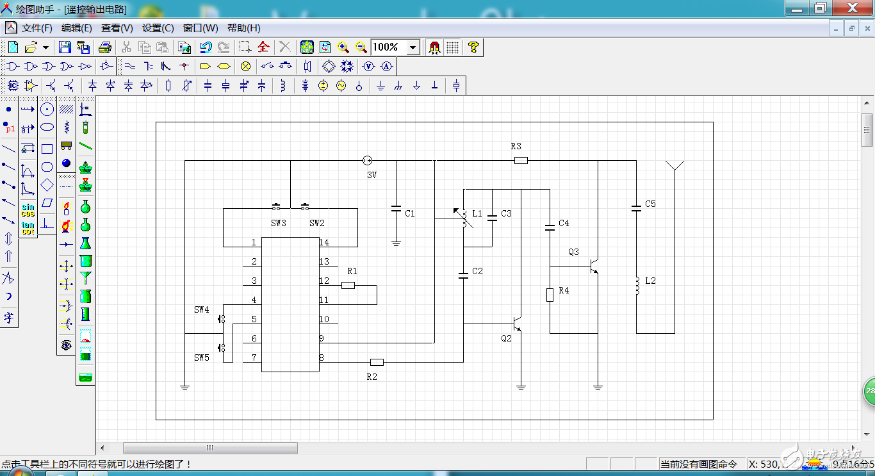
Task: Click the 100% zoom value field
Action: 389,47
